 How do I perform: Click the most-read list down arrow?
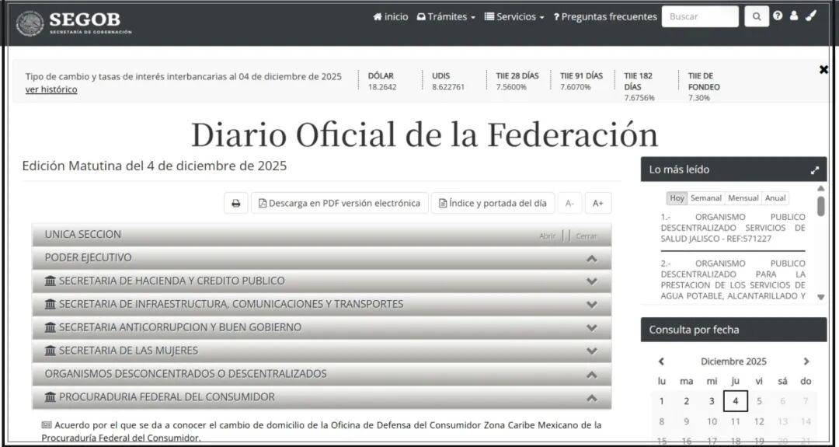click(x=821, y=297)
